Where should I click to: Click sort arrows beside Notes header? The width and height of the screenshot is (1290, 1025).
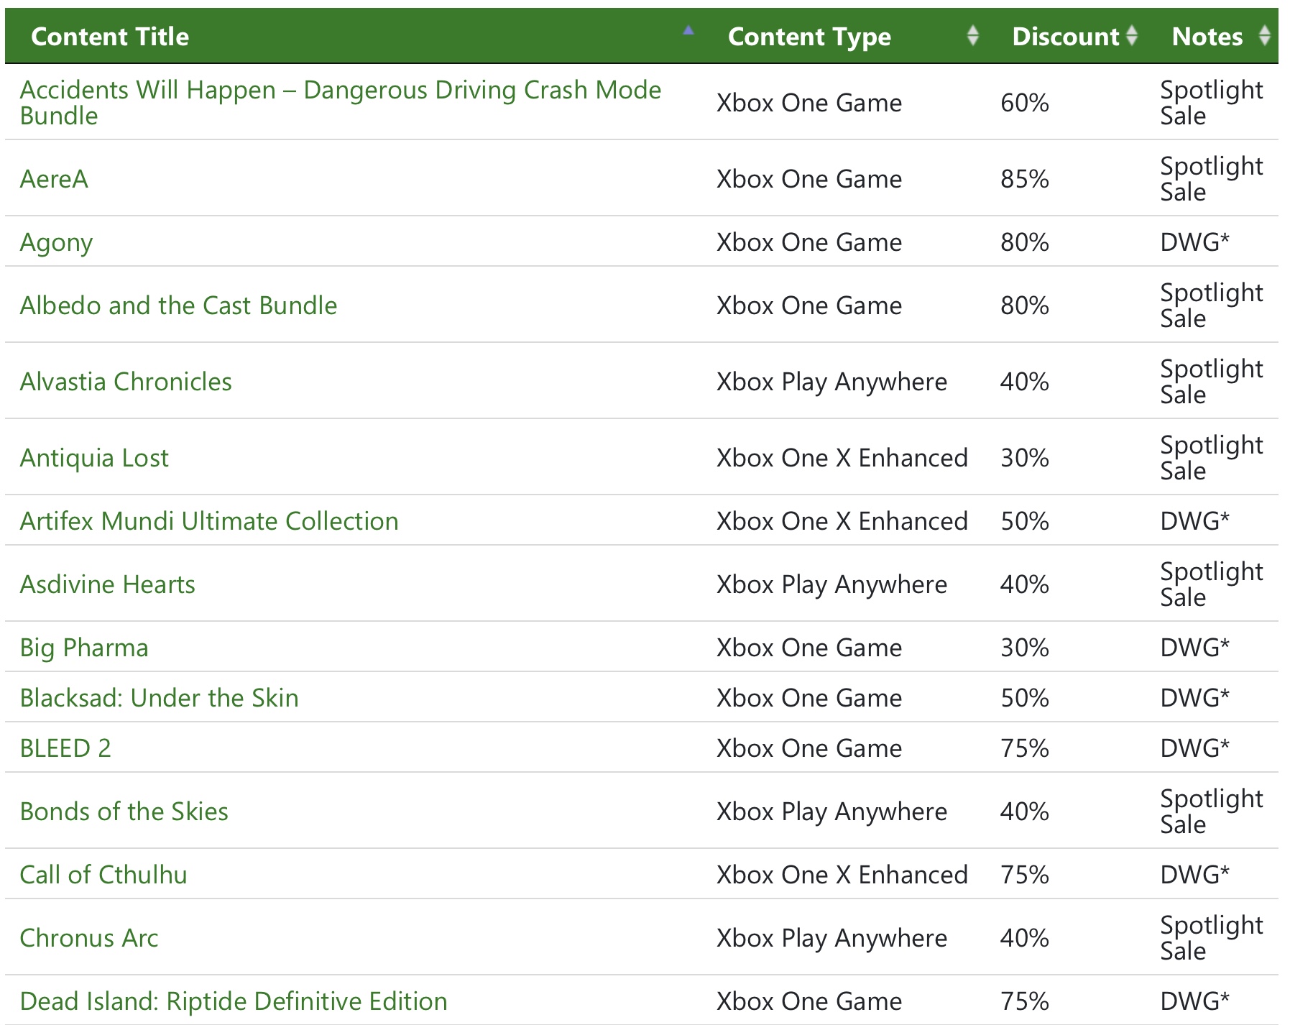tap(1264, 35)
